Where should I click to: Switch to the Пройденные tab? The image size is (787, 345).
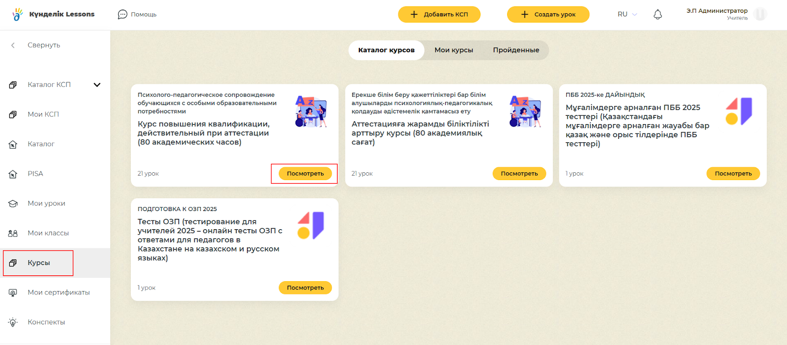pos(516,50)
